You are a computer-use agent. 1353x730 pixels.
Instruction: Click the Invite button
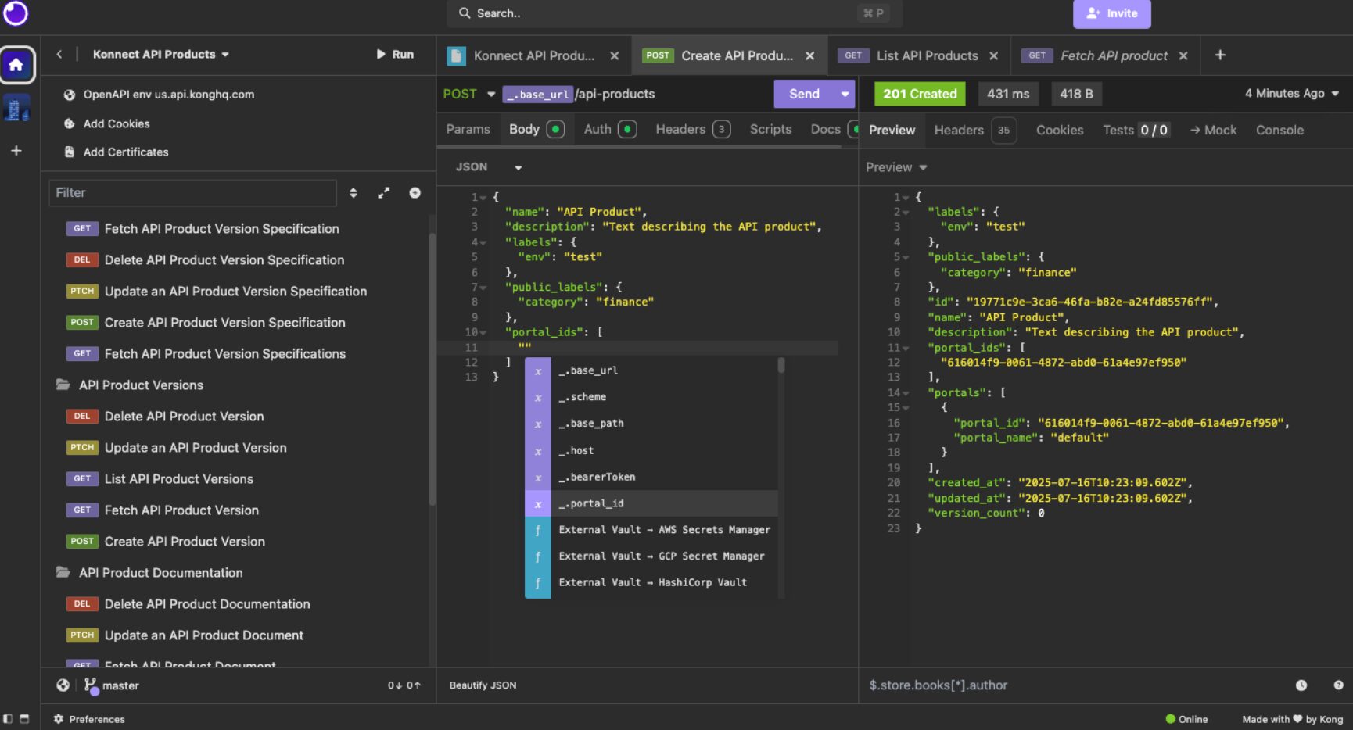[x=1111, y=13]
